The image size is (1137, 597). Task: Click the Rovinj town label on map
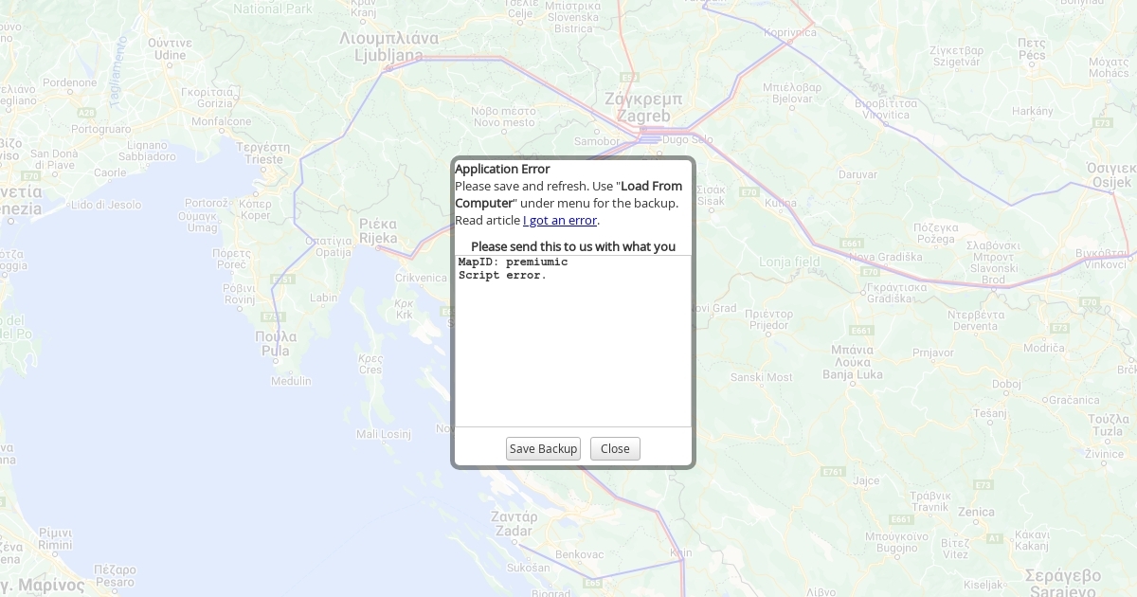pos(240,294)
